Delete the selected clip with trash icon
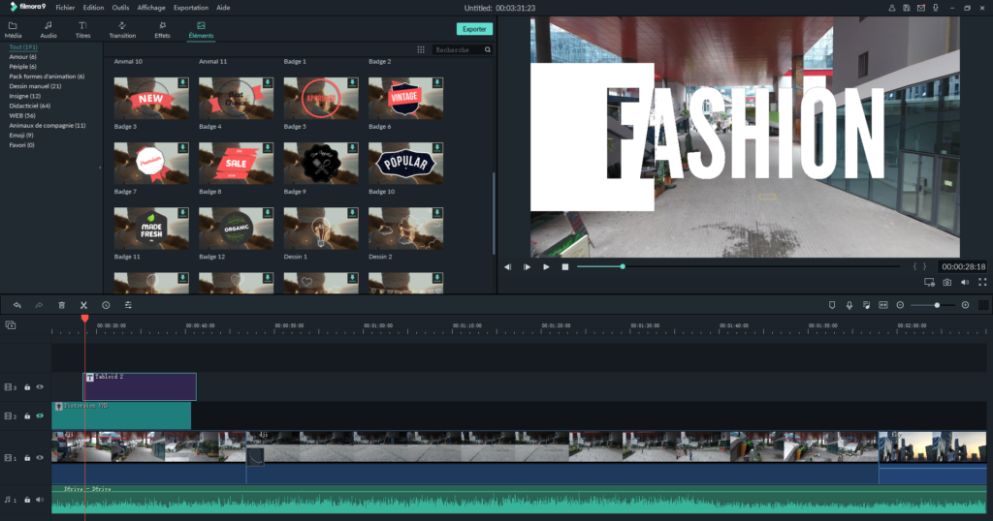Viewport: 993px width, 521px height. [x=62, y=305]
